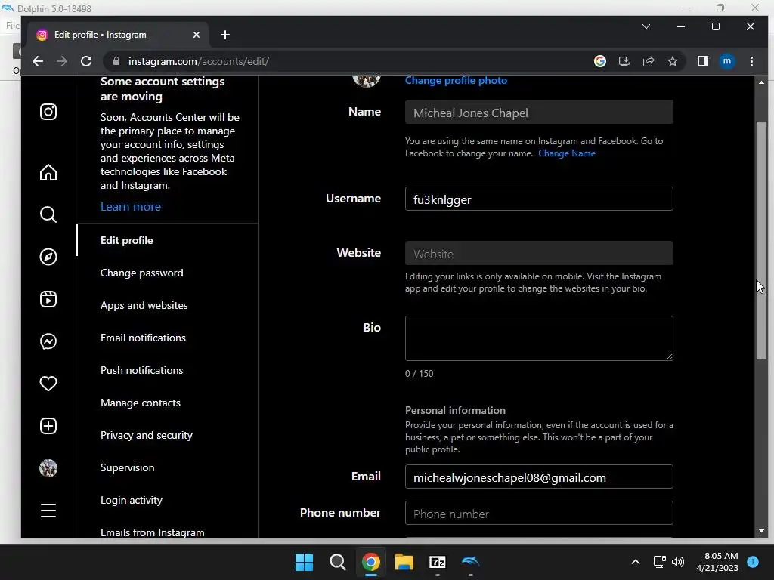Click the install app icon in address bar

pyautogui.click(x=624, y=61)
